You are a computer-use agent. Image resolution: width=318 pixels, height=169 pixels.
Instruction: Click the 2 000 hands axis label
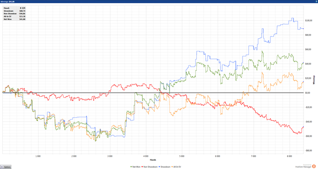74,156
